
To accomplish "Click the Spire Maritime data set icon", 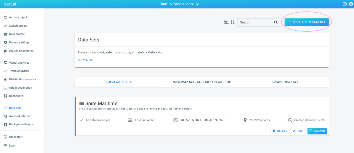I will coord(81,103).
